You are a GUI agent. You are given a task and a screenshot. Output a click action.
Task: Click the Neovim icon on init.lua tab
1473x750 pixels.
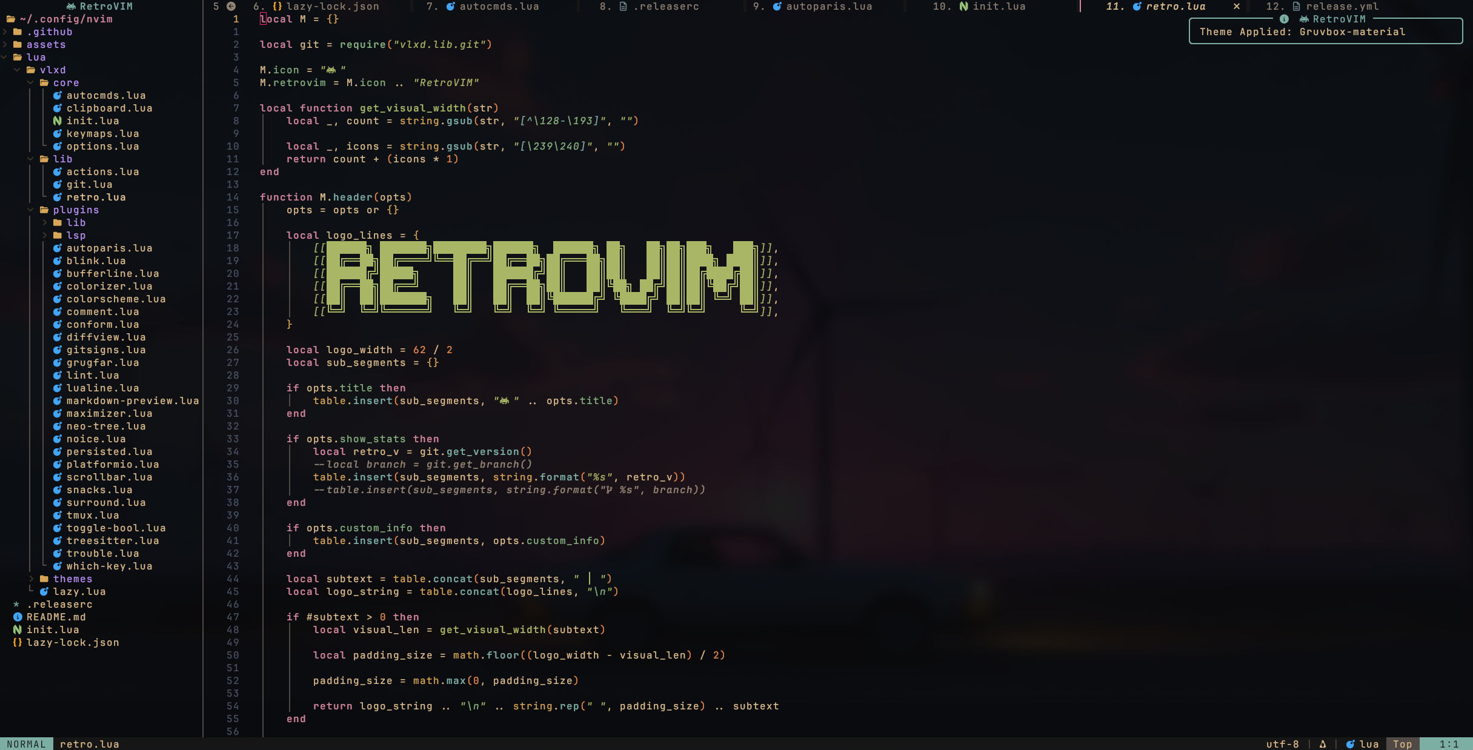pyautogui.click(x=964, y=6)
